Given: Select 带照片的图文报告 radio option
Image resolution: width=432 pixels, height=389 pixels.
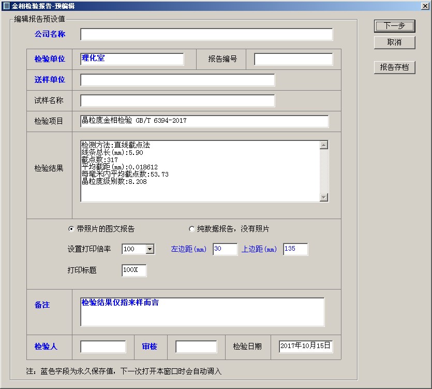Looking at the screenshot, I should 72,229.
